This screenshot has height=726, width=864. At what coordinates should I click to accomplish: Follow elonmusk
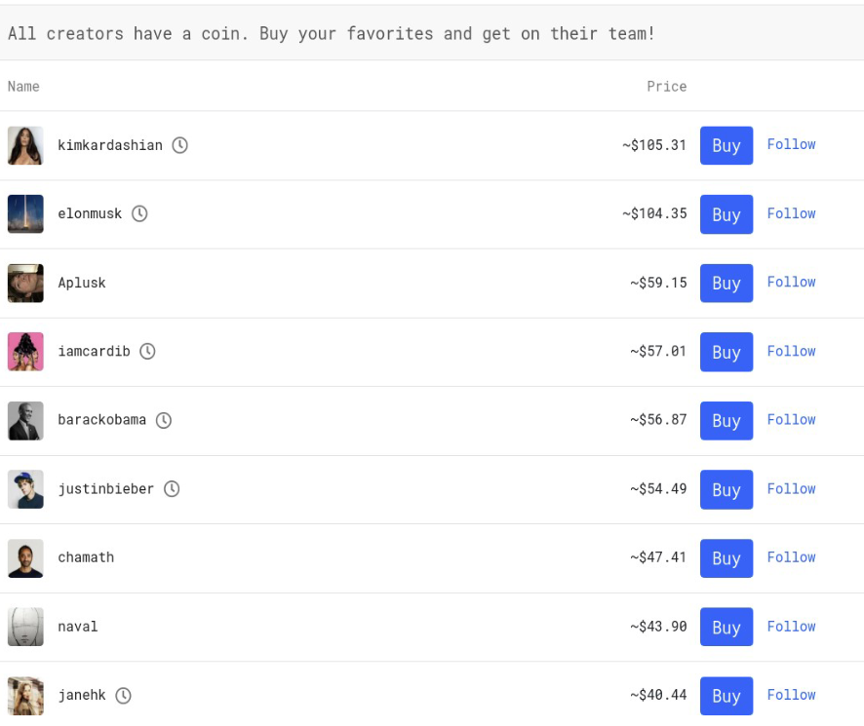point(791,213)
